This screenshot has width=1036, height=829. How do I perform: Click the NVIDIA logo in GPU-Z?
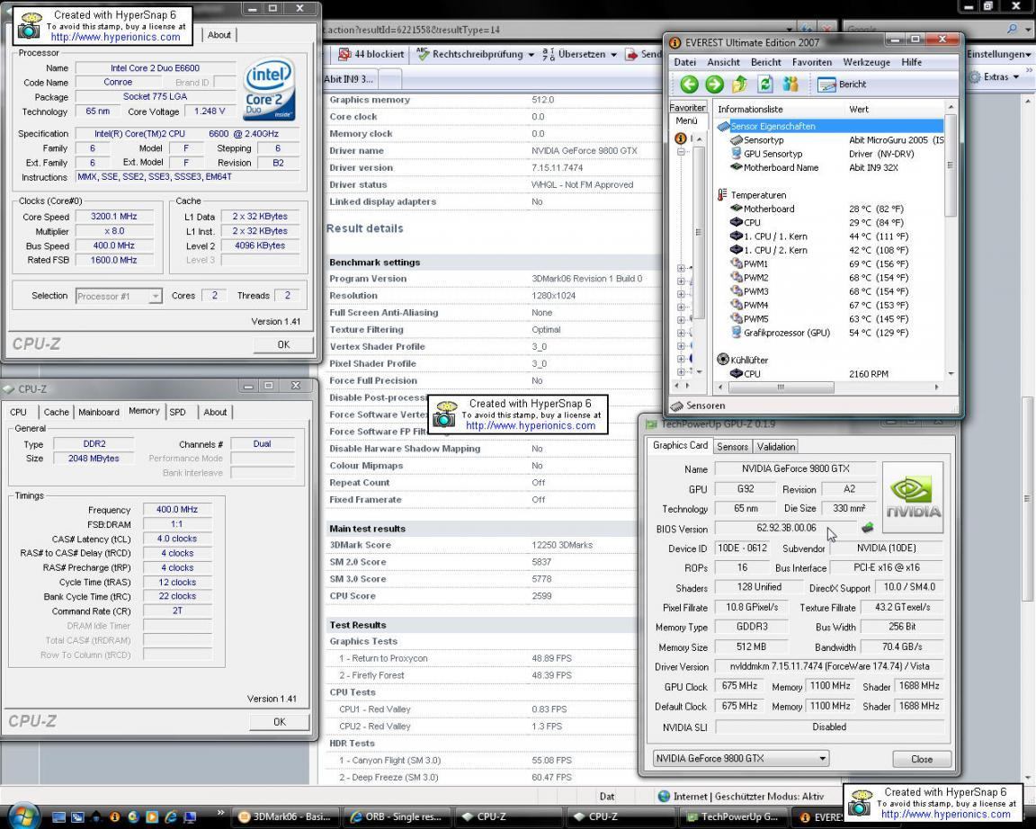(913, 497)
